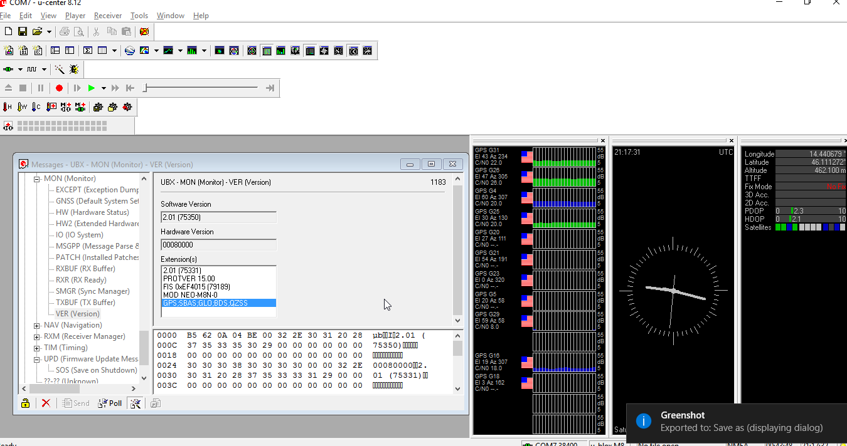
Task: Expand the TIM (Timing) tree node
Action: point(37,348)
